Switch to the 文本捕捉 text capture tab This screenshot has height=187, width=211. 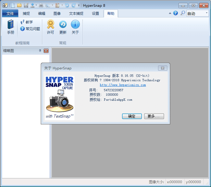pyautogui.click(x=76, y=13)
